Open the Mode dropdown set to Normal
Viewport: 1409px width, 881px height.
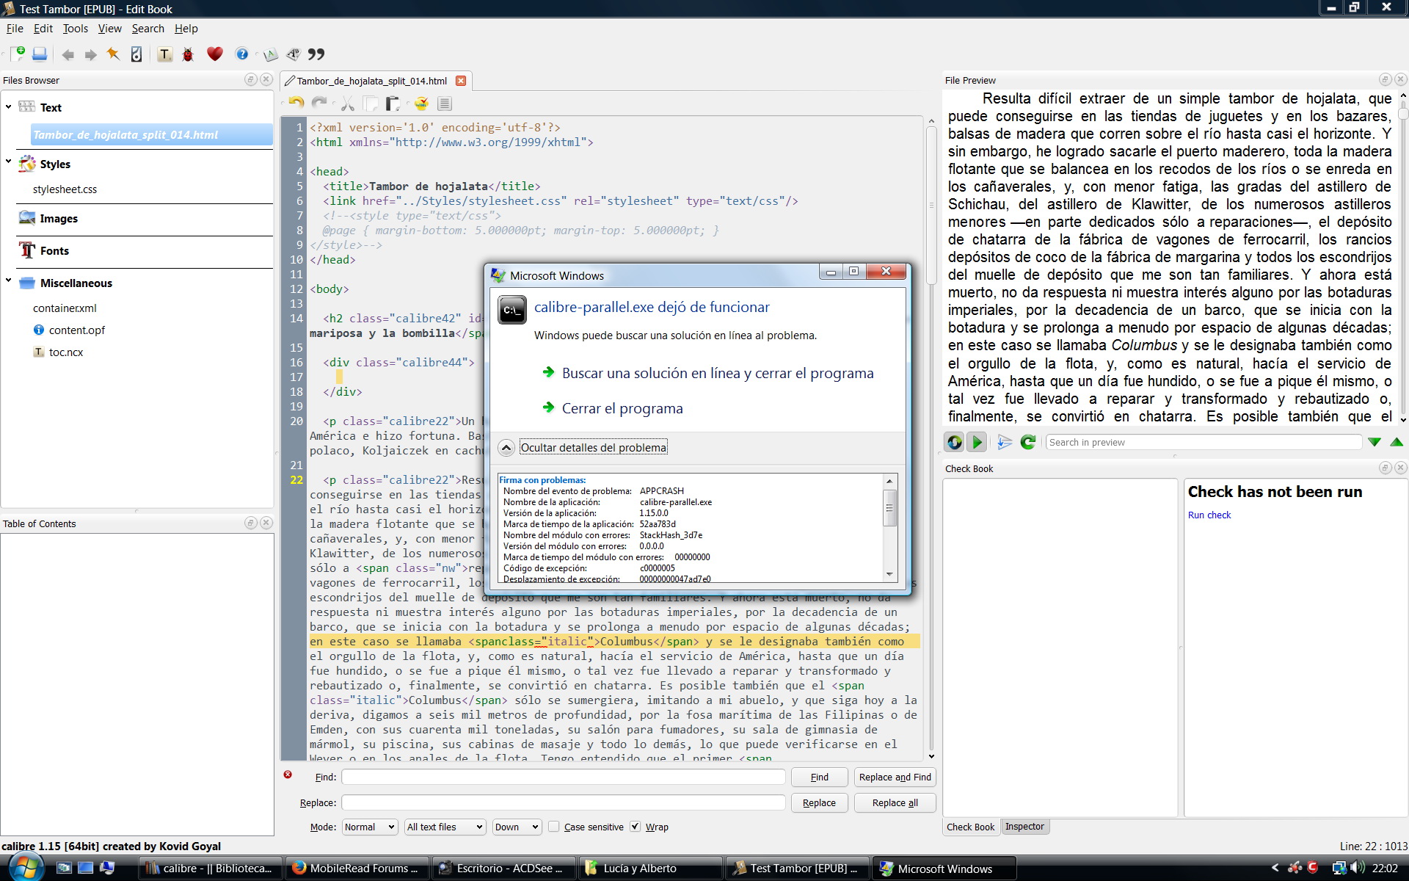click(369, 827)
